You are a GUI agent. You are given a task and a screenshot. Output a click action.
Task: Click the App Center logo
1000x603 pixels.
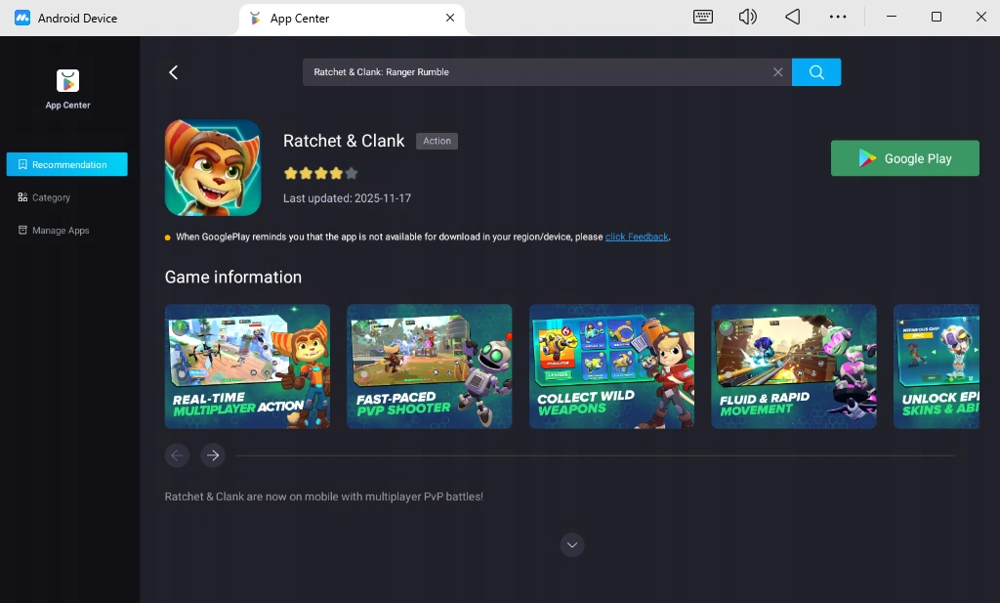[66, 82]
